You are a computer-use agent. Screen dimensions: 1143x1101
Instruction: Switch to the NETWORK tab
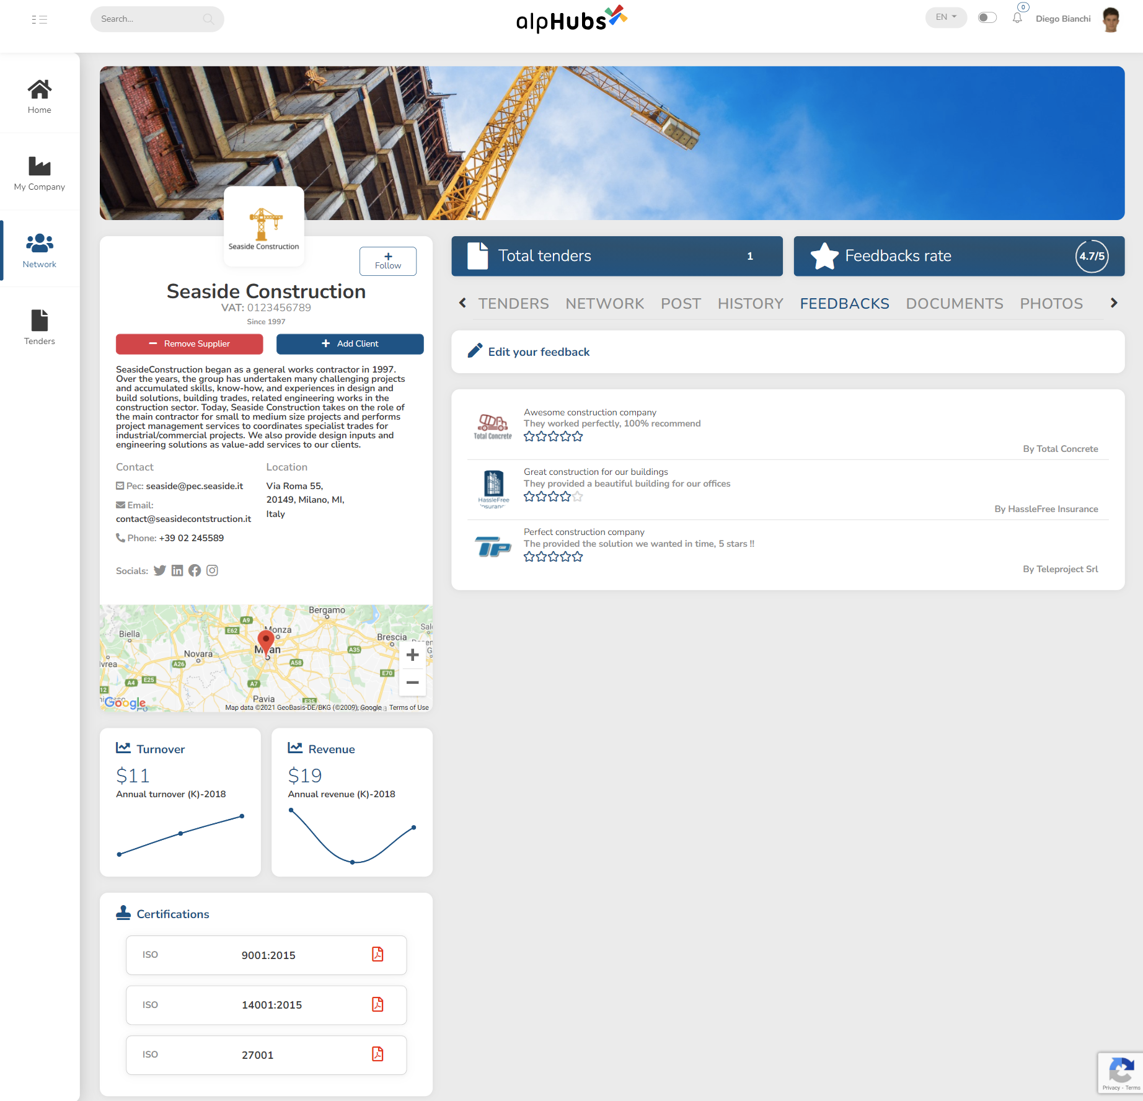(604, 304)
